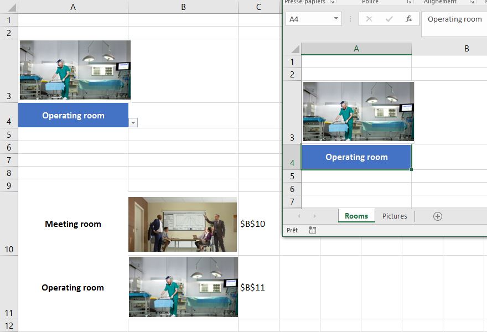Screen dimensions: 487x332
Task: Click the meeting room picture in row 10
Action: (x=183, y=224)
